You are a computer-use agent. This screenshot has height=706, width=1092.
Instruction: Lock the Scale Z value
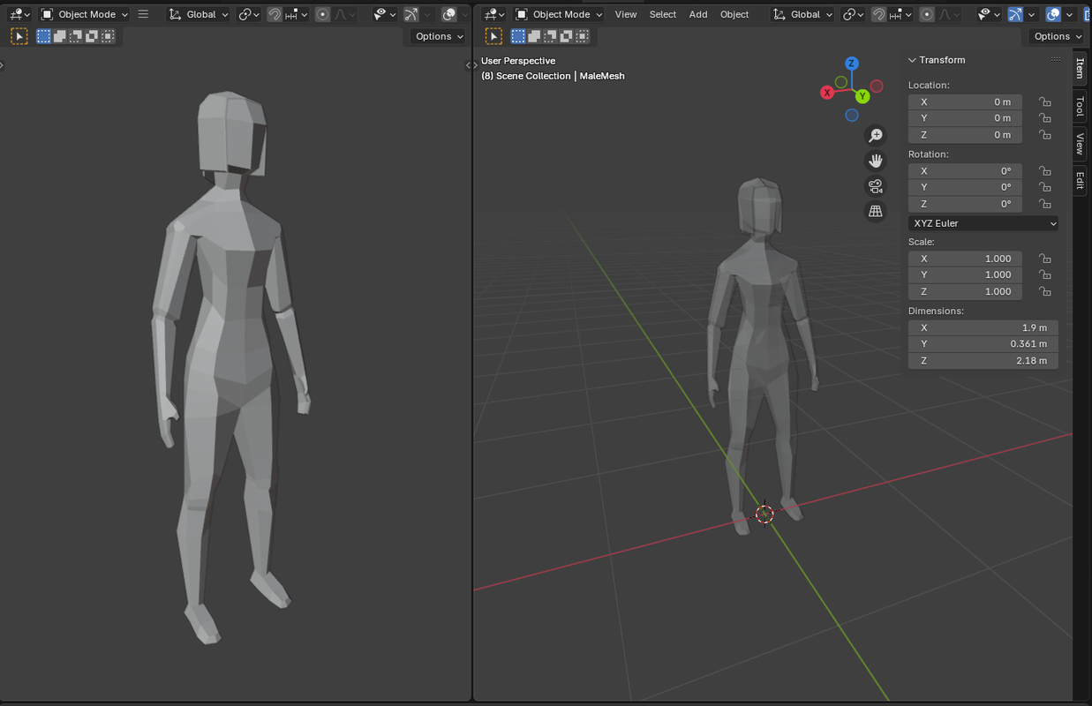pos(1044,291)
